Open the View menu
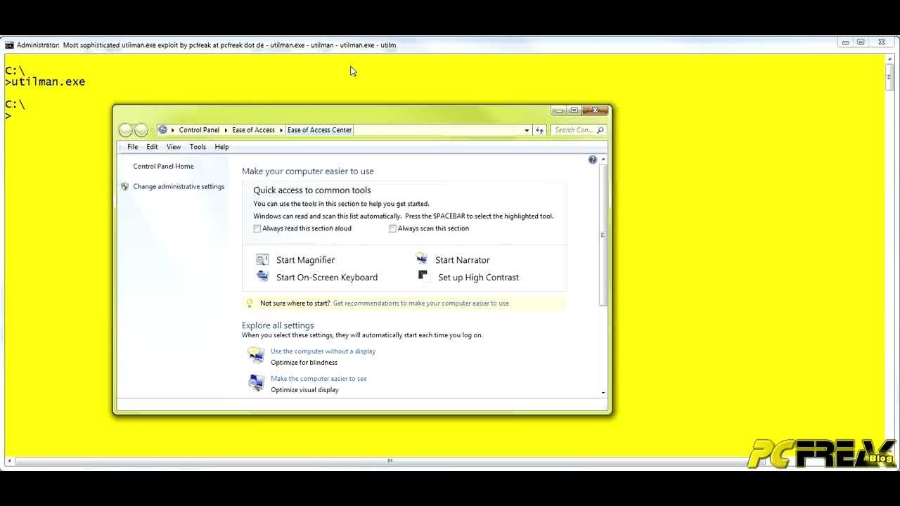 click(x=174, y=147)
